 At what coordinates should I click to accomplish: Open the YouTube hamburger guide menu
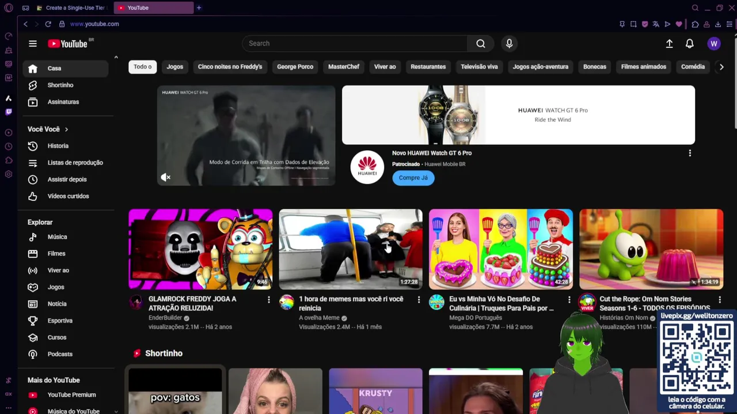33,44
